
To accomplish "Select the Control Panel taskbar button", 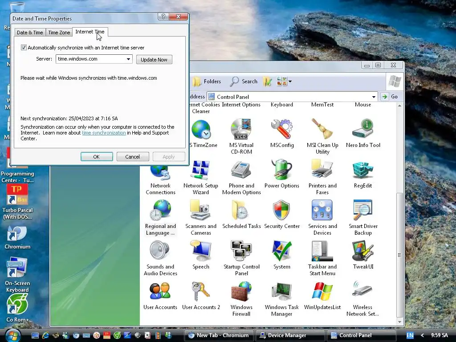I will click(x=362, y=335).
